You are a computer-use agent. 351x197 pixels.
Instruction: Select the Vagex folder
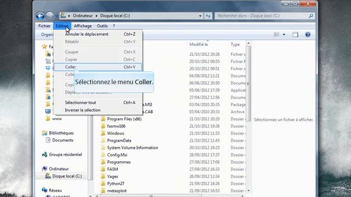(x=112, y=176)
